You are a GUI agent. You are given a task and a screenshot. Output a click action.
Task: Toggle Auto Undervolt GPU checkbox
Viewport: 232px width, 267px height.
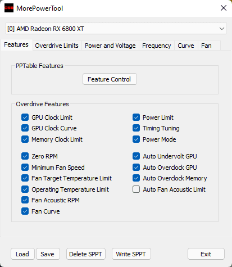[x=136, y=156]
